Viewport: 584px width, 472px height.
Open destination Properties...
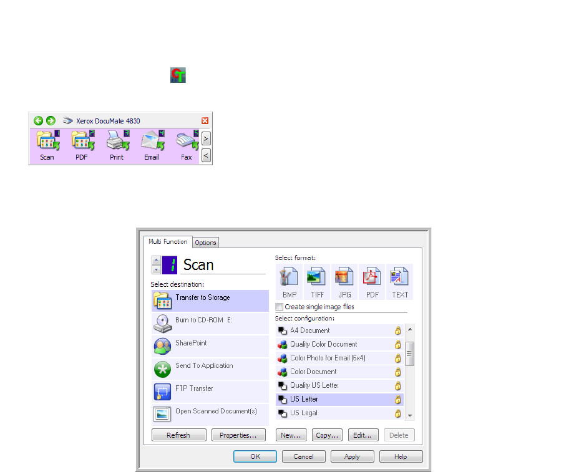(238, 435)
